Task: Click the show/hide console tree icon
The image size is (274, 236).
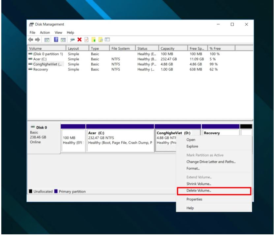Action: pyautogui.click(x=47, y=40)
